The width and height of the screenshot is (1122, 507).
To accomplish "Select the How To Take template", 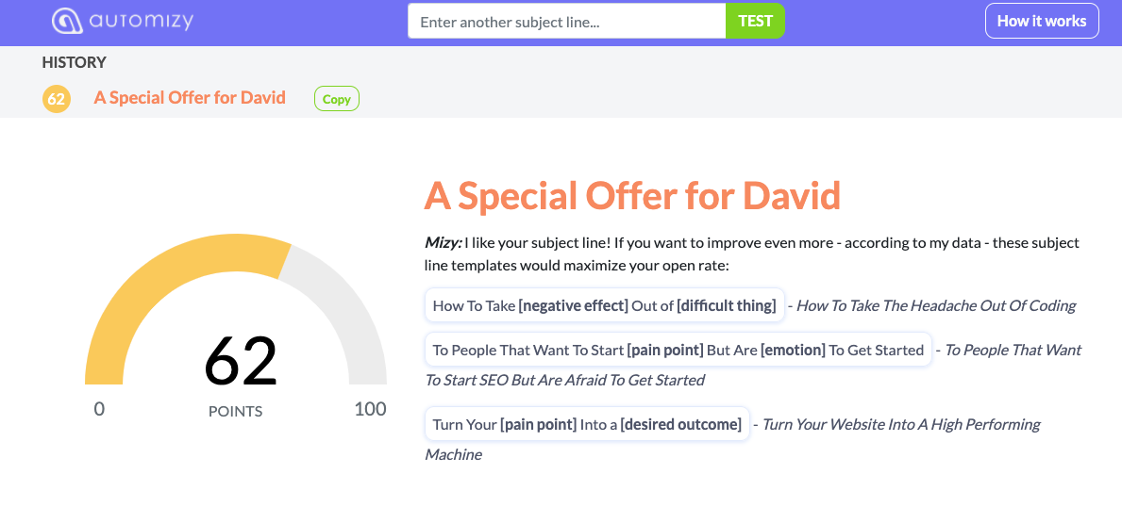I will [605, 305].
